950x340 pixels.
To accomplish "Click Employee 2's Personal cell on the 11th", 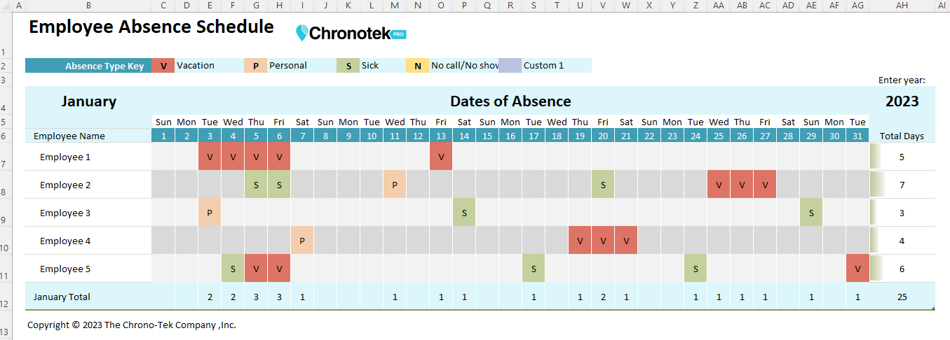I will tap(395, 185).
